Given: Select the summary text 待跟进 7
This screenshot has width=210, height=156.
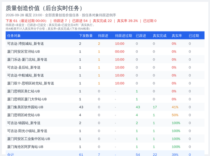Looking at the screenshot, I should 60,21.
